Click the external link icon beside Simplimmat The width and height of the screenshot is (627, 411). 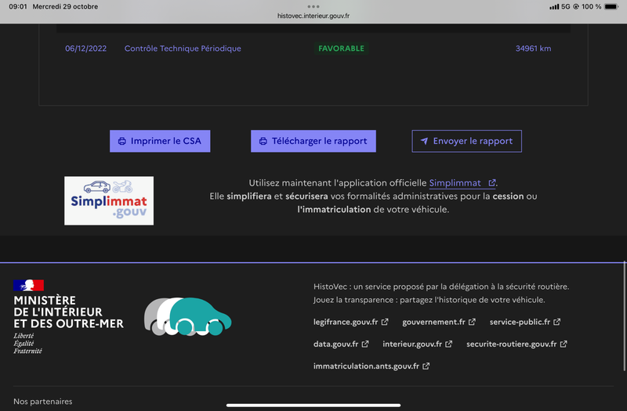click(491, 183)
